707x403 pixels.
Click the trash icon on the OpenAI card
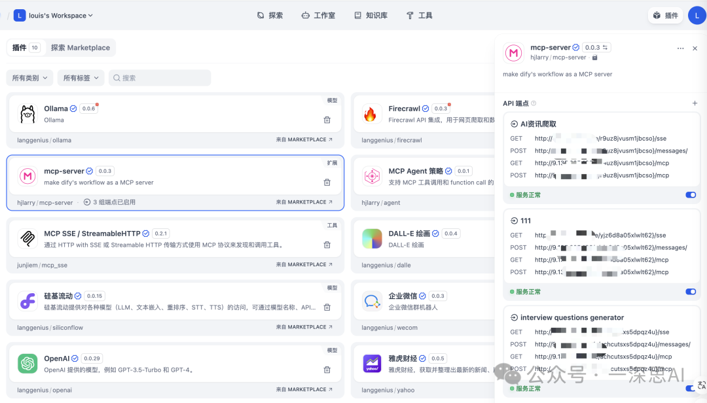point(327,370)
